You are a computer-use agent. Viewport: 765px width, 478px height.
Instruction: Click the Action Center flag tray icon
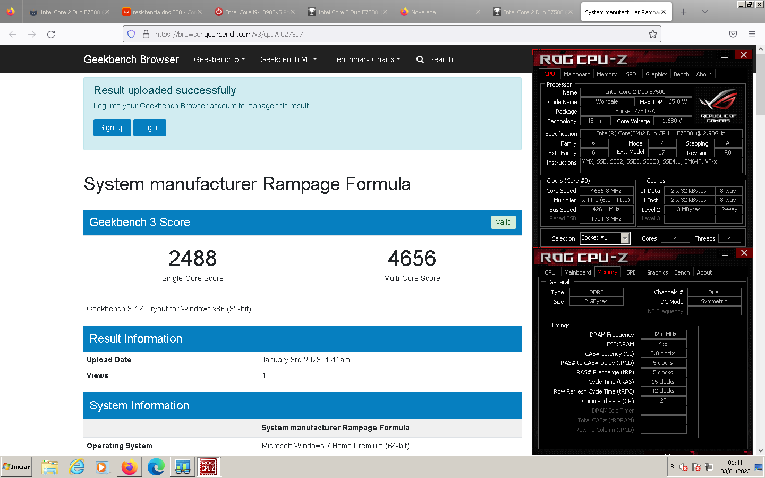(696, 467)
